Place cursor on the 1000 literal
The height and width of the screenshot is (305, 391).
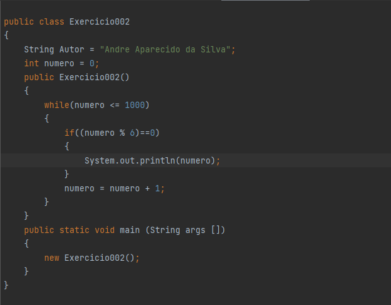click(135, 105)
